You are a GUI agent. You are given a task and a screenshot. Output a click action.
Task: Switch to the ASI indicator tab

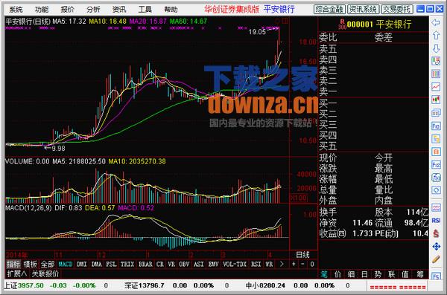pos(199,265)
